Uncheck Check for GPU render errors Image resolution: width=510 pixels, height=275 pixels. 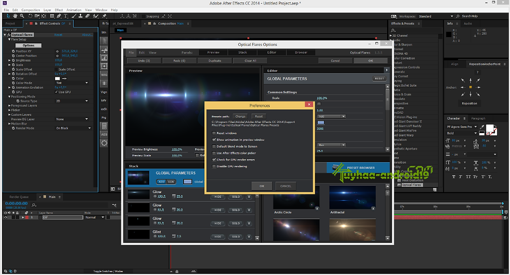click(214, 160)
